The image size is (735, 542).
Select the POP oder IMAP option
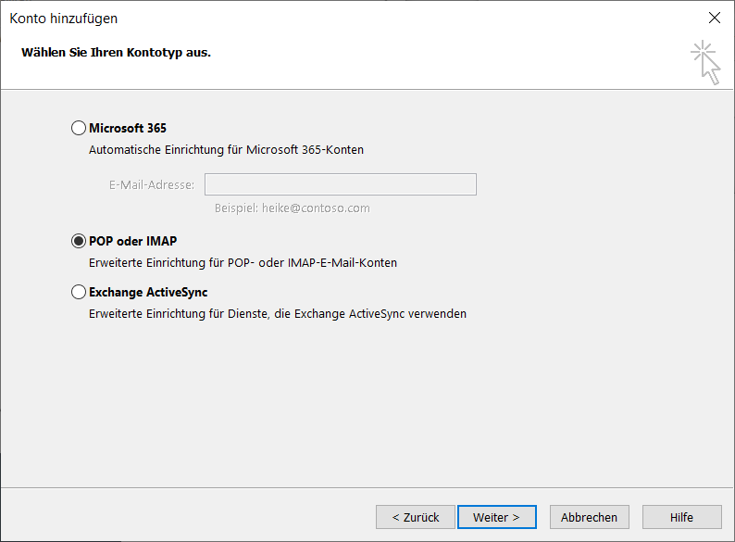click(79, 241)
